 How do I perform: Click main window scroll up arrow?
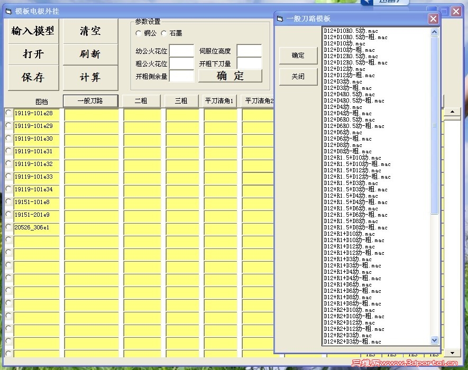[x=453, y=112]
